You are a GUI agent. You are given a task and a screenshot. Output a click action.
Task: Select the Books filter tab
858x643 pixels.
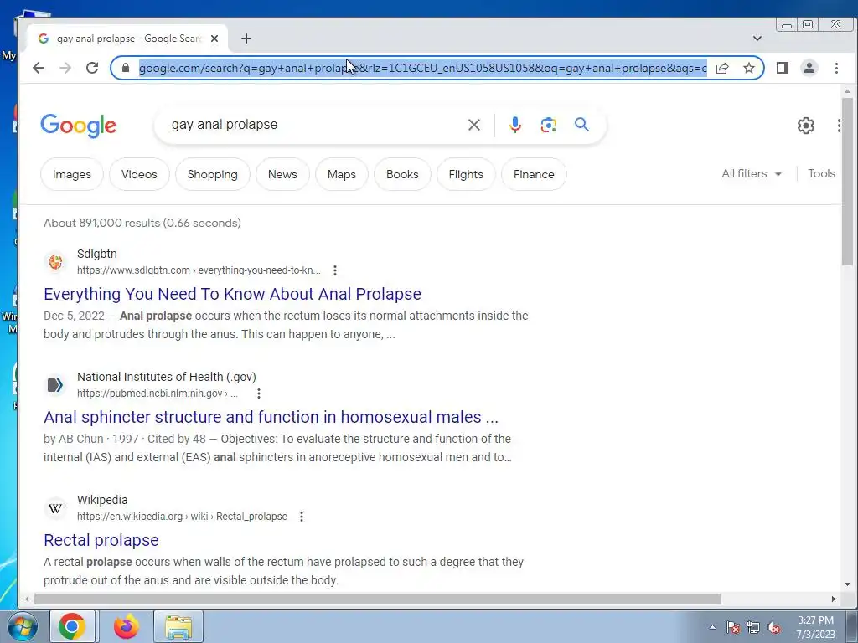[x=402, y=174]
